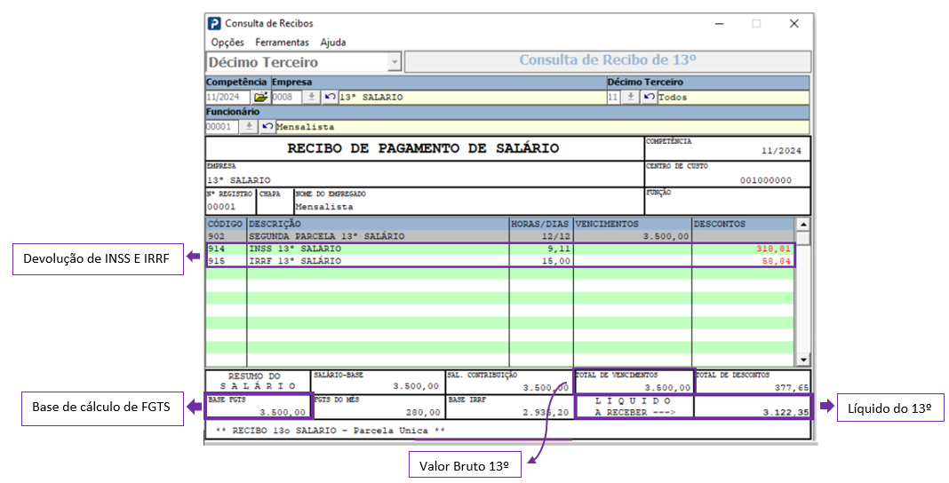Click the Funcionário code 00001 field
This screenshot has height=483, width=949.
click(x=222, y=127)
